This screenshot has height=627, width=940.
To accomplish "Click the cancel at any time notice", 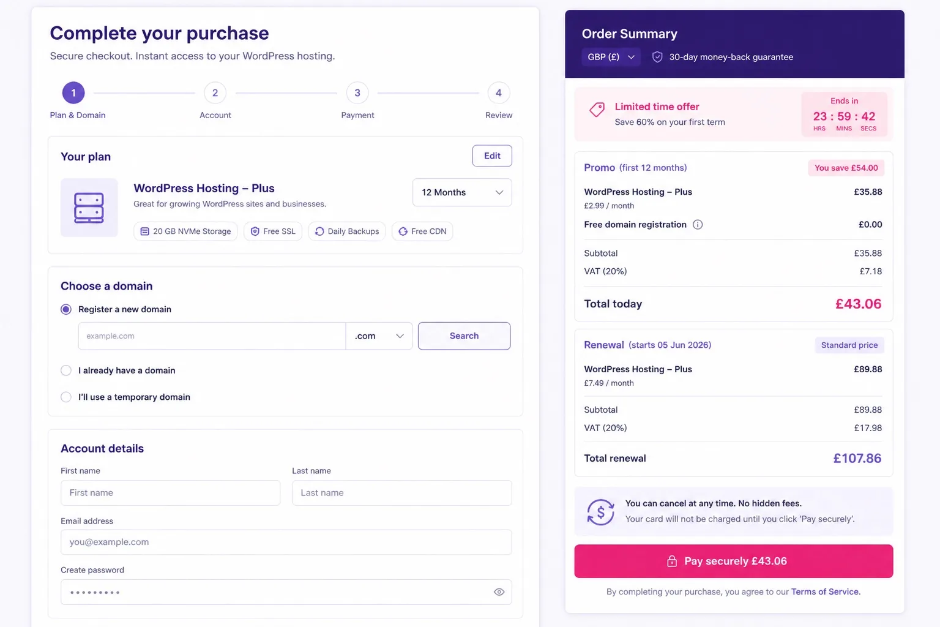I will [734, 512].
